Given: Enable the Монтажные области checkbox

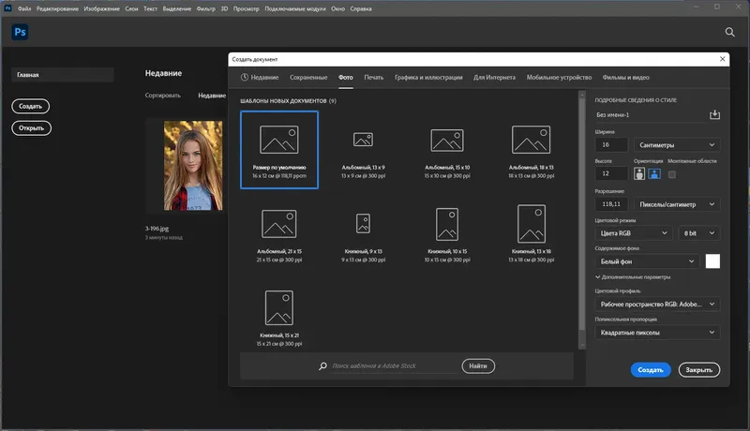Looking at the screenshot, I should click(672, 173).
